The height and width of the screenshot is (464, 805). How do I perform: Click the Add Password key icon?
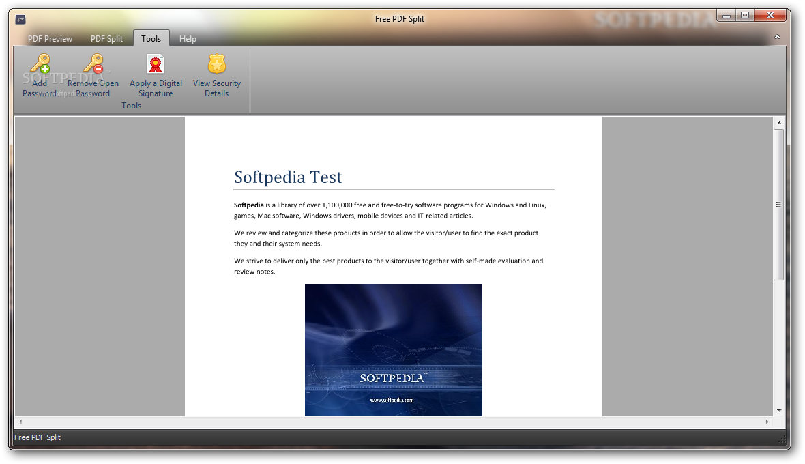pyautogui.click(x=40, y=63)
